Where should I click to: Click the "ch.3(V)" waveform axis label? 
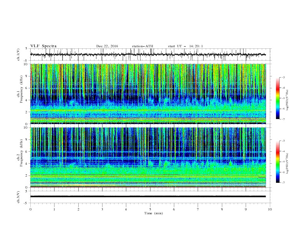(x=18, y=197)
